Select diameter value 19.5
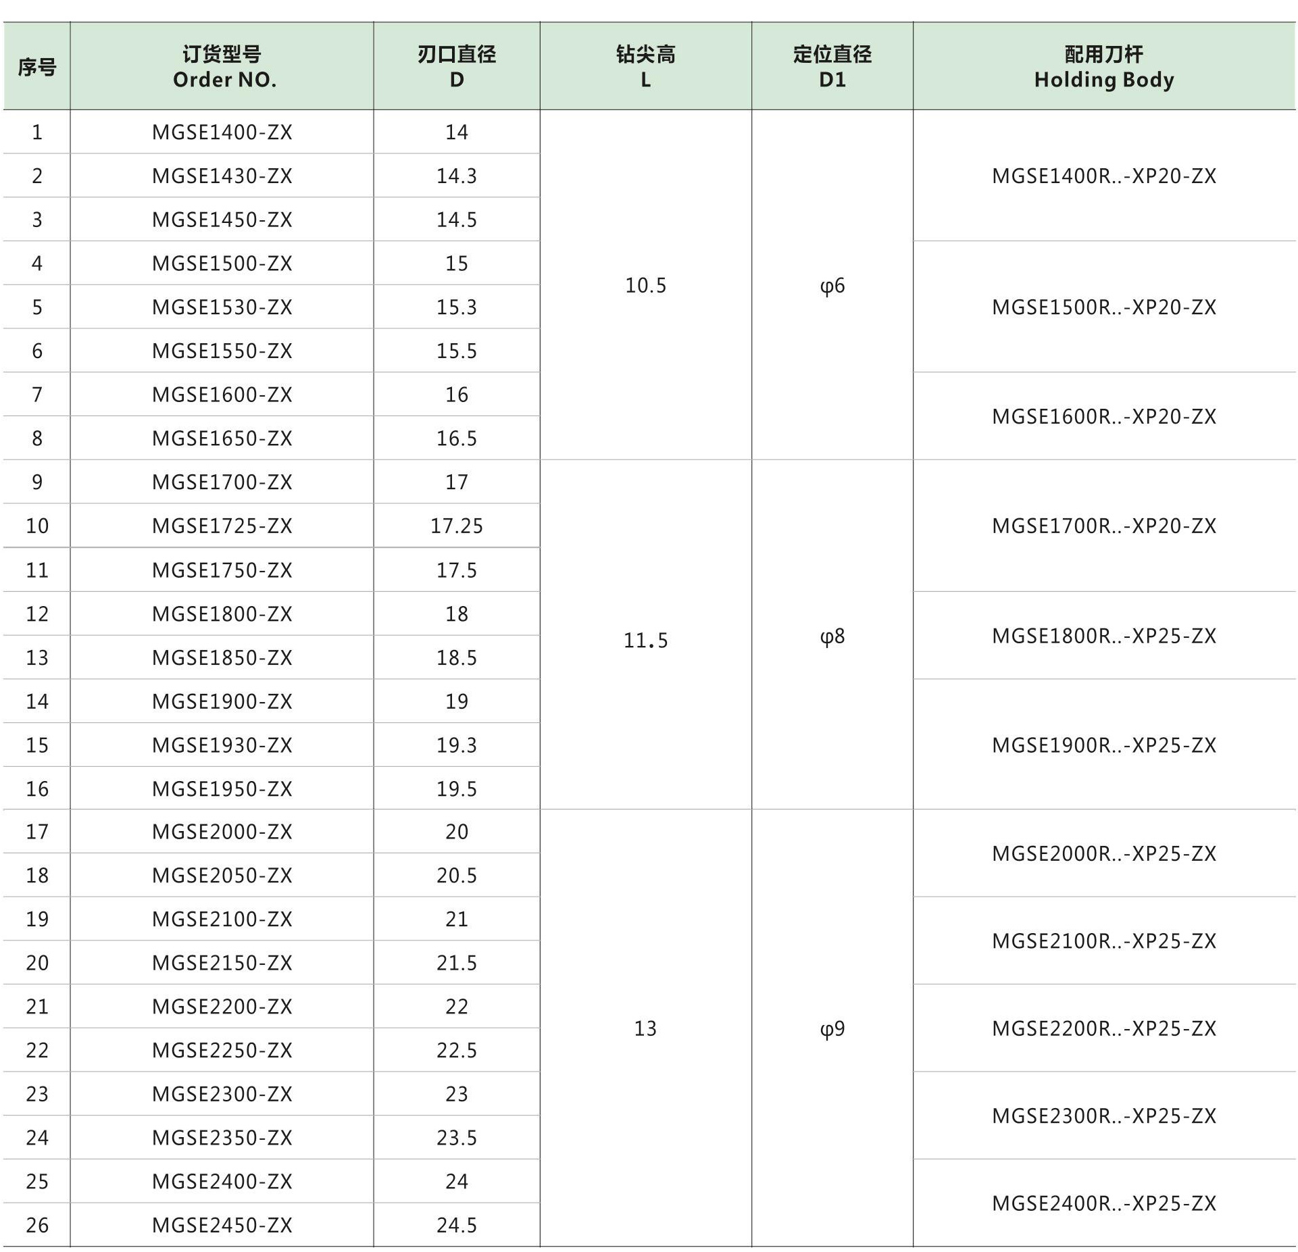This screenshot has width=1298, height=1252. pos(457,788)
